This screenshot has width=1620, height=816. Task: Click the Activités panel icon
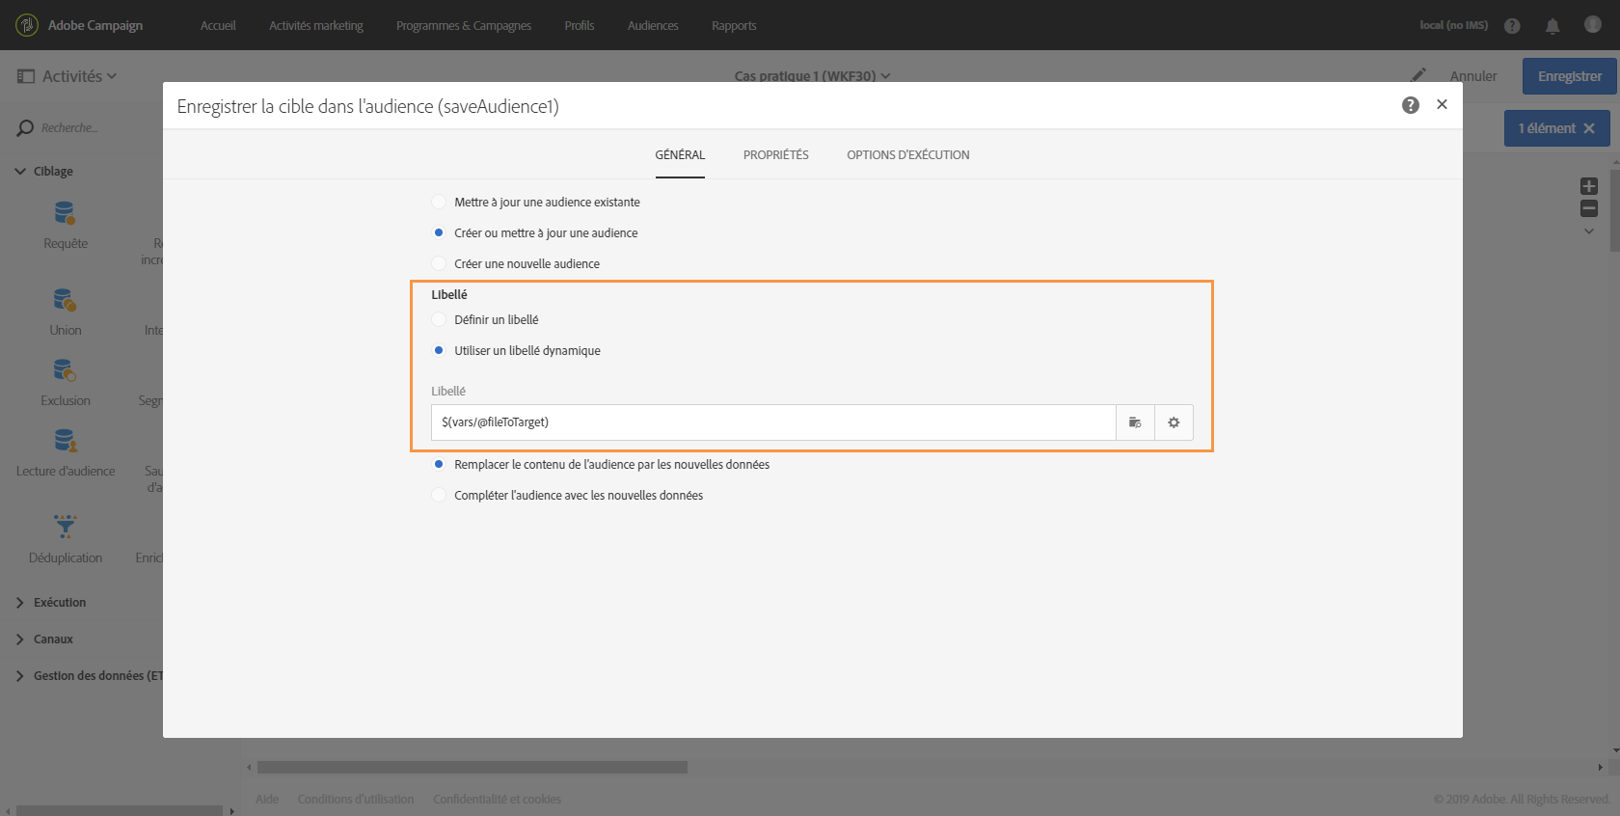(26, 76)
